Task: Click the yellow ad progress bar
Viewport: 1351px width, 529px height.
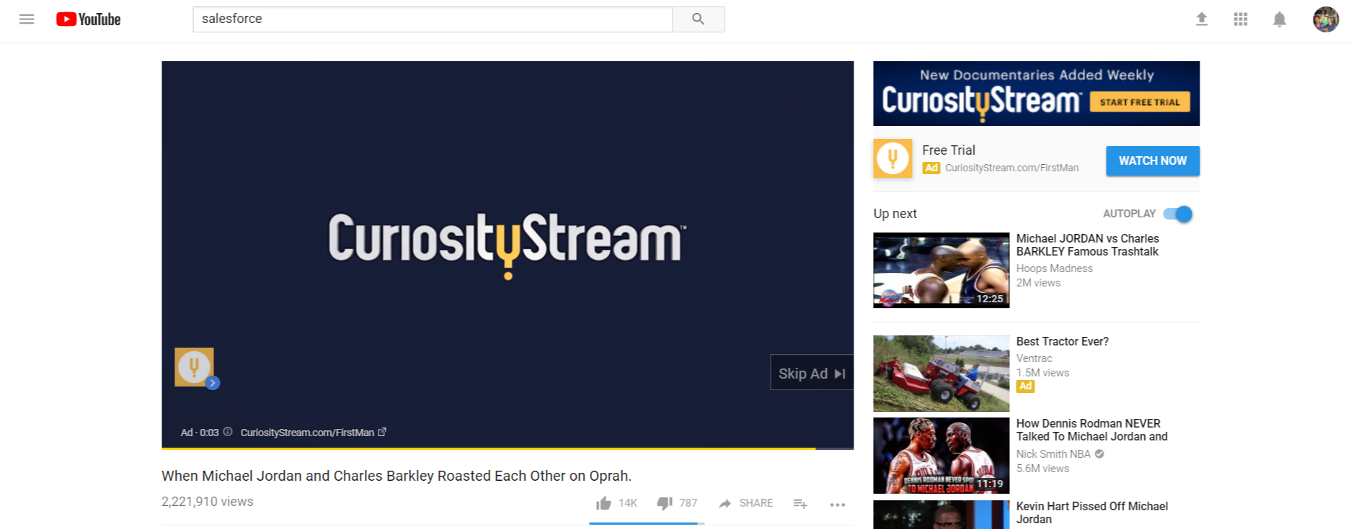Action: [488, 448]
